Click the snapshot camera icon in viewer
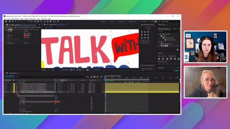 pos(87,70)
